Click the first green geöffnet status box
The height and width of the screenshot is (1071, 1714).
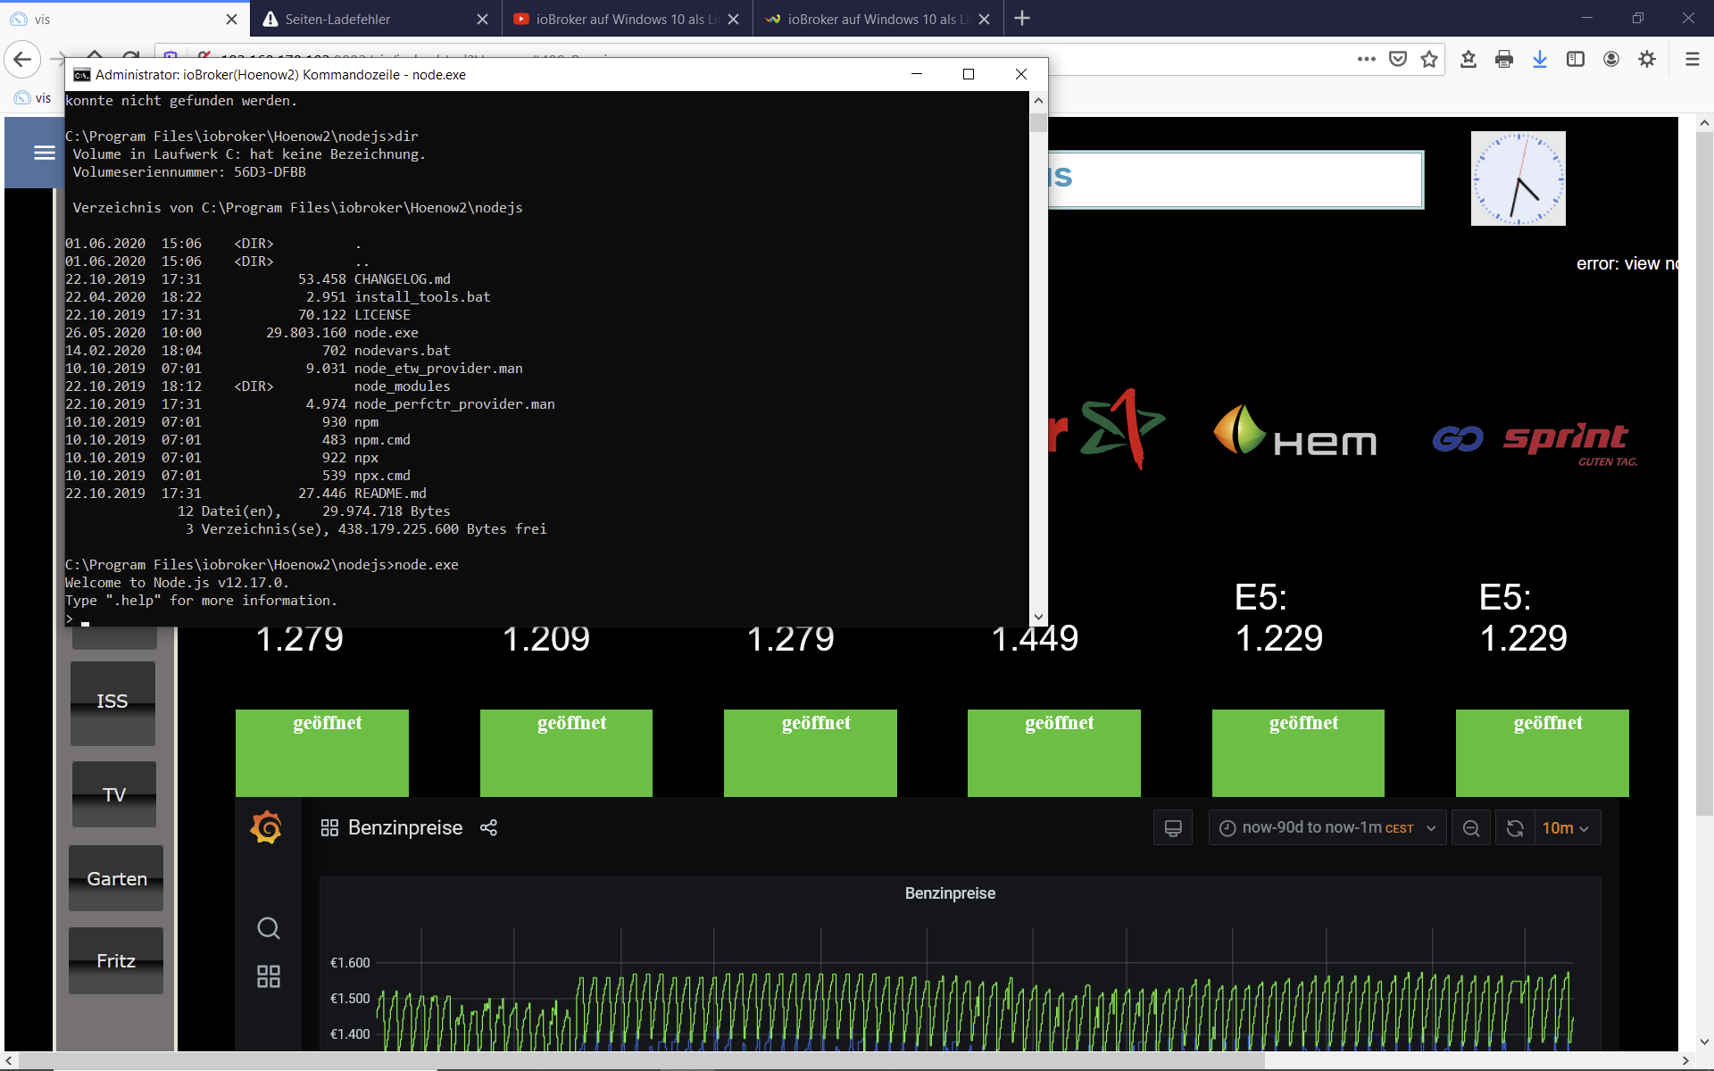coord(322,752)
